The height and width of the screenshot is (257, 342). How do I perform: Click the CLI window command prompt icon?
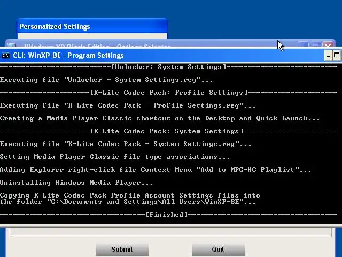coord(5,56)
